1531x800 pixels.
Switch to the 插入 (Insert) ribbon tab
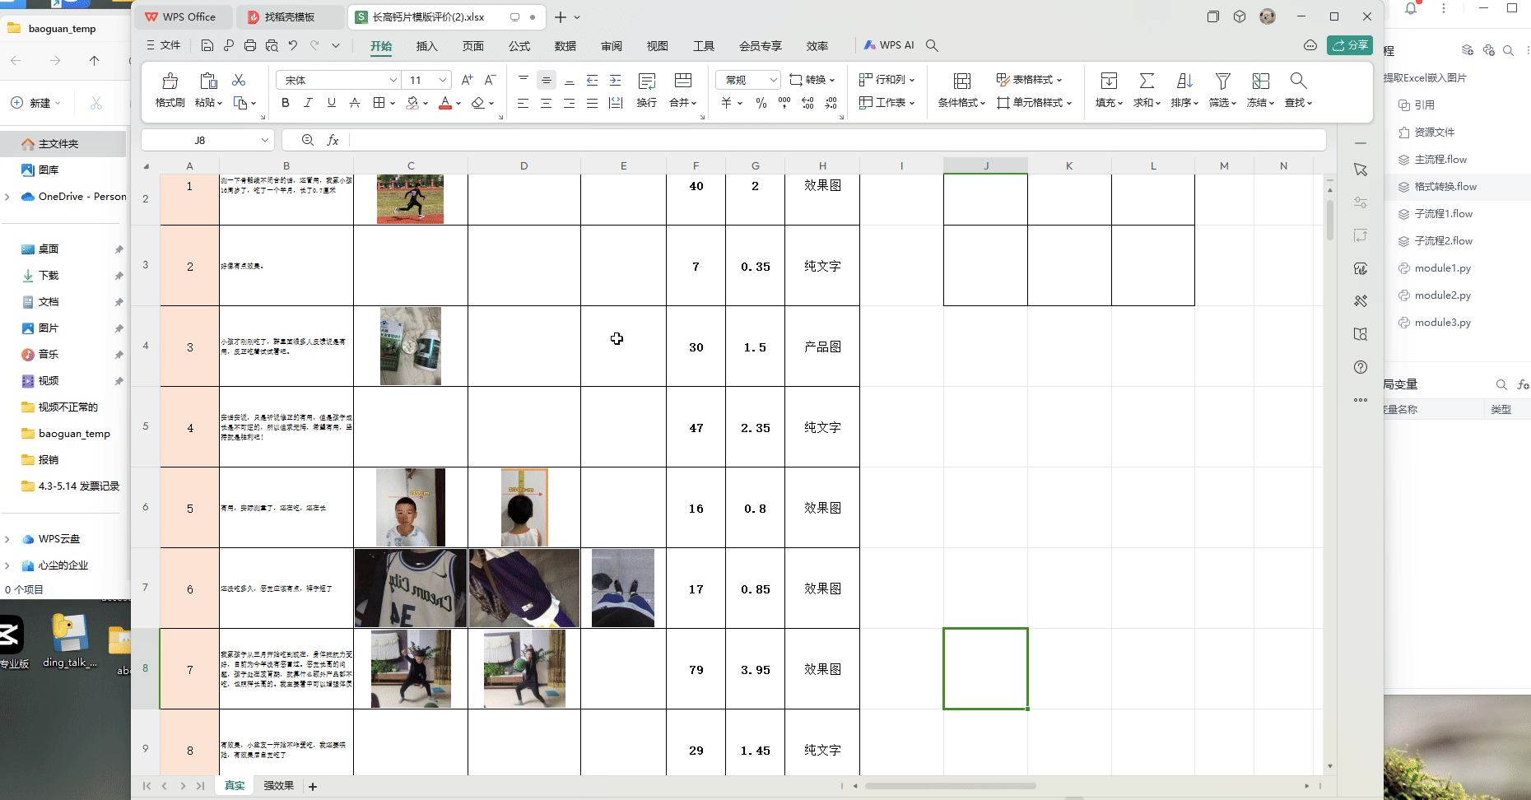point(426,46)
